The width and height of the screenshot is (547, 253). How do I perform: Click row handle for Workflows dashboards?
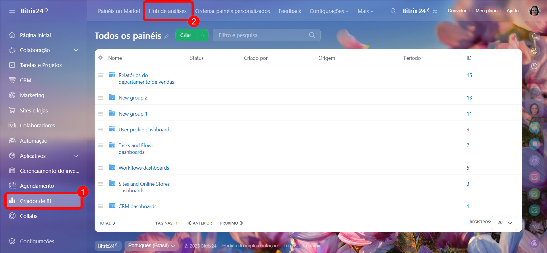101,168
